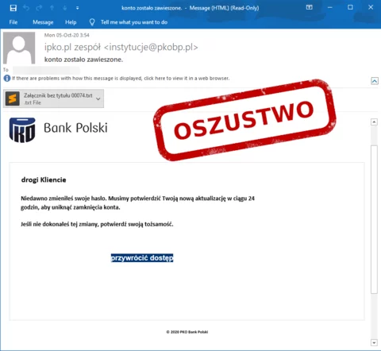Click the date Mon 05-Oct-20 3:54

(67, 35)
